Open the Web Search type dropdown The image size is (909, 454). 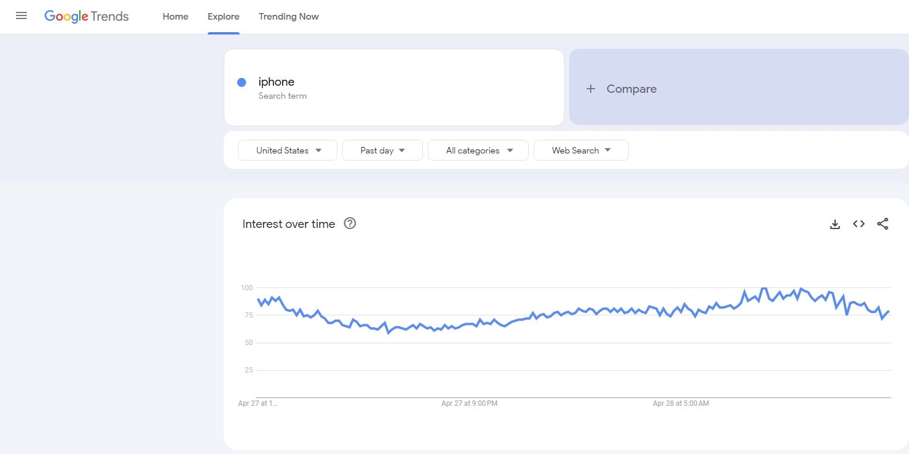pyautogui.click(x=581, y=151)
